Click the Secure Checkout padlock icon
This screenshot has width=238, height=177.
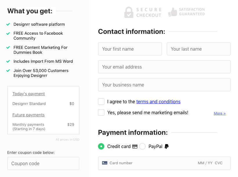click(129, 12)
